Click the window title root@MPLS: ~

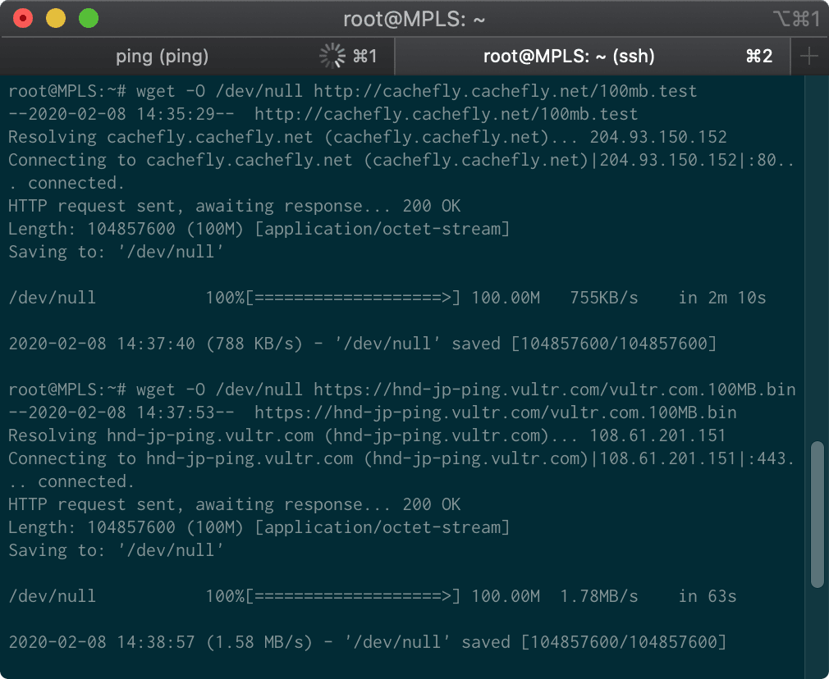414,20
